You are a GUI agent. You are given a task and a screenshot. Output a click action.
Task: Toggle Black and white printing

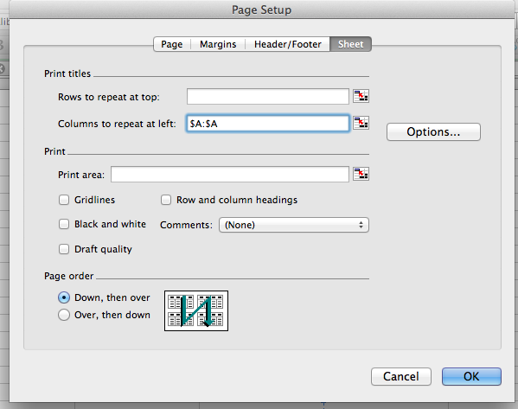(x=64, y=224)
